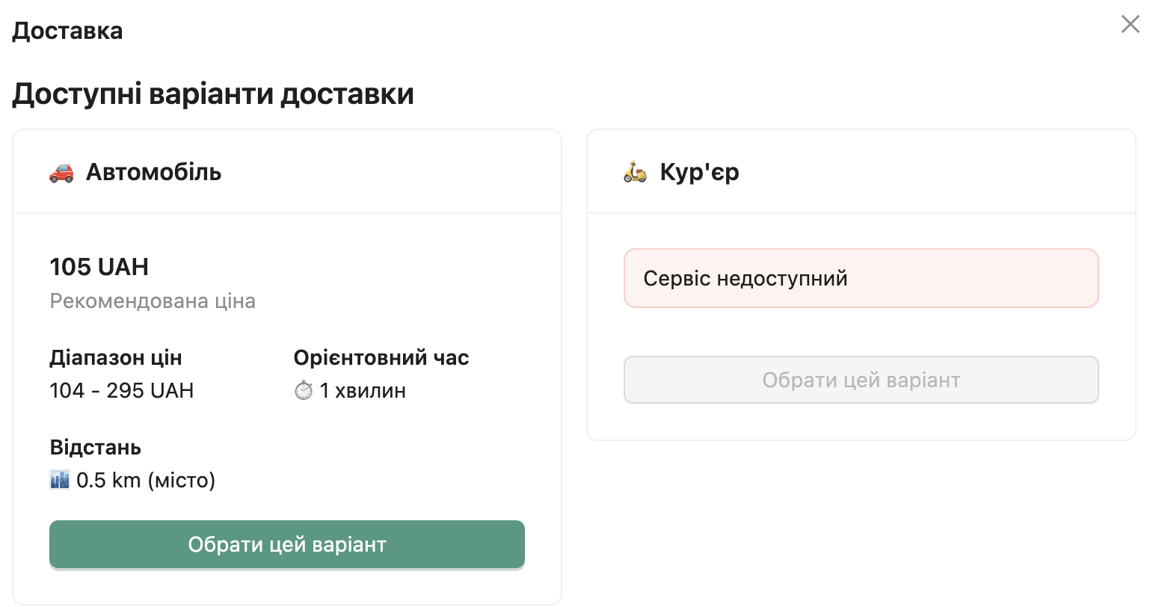
Task: Click the Доставка dialog title
Action: pyautogui.click(x=67, y=31)
